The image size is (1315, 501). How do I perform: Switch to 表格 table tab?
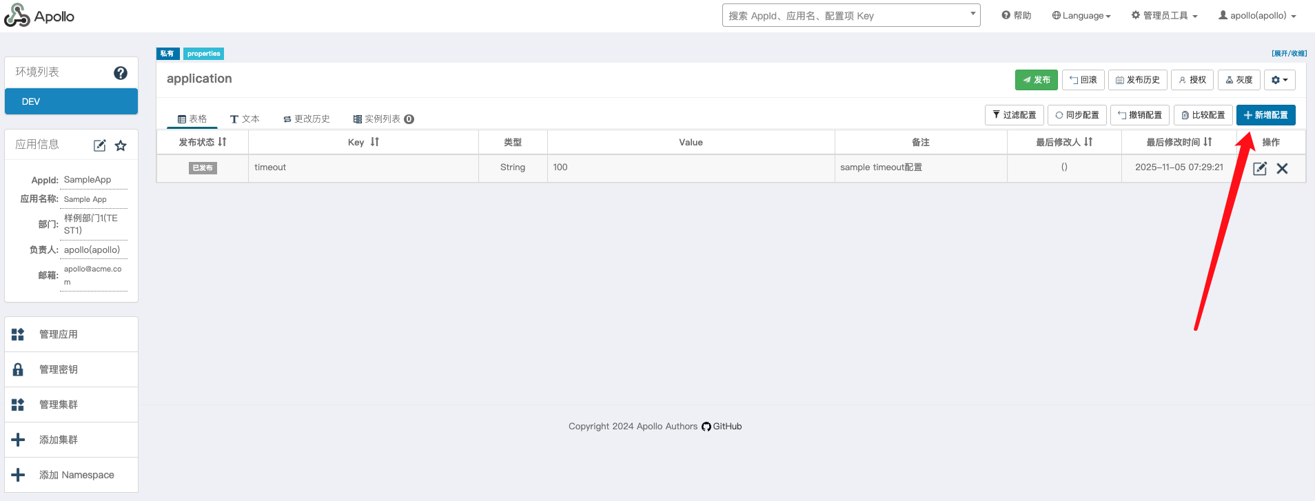pyautogui.click(x=192, y=119)
